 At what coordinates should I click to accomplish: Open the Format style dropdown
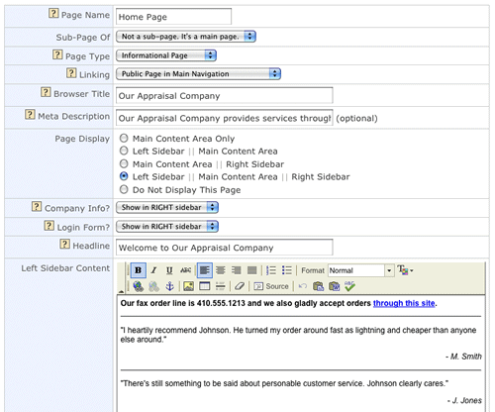tap(361, 270)
